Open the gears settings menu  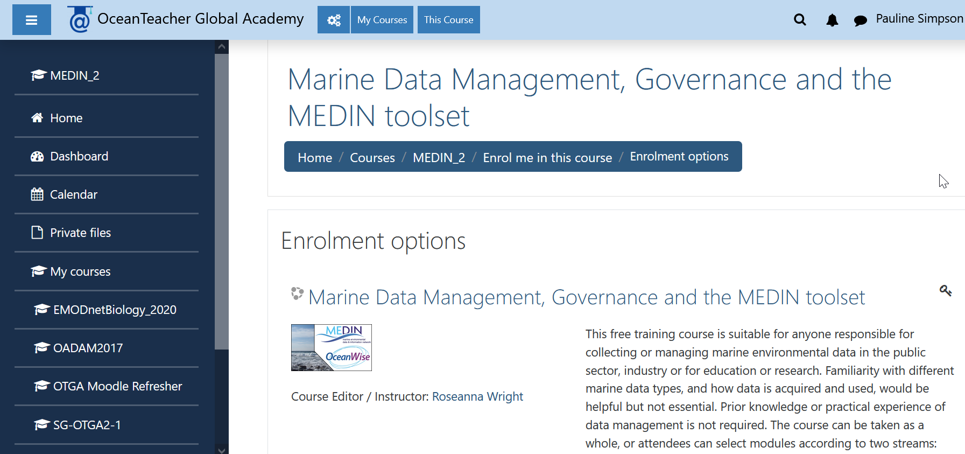pyautogui.click(x=334, y=20)
